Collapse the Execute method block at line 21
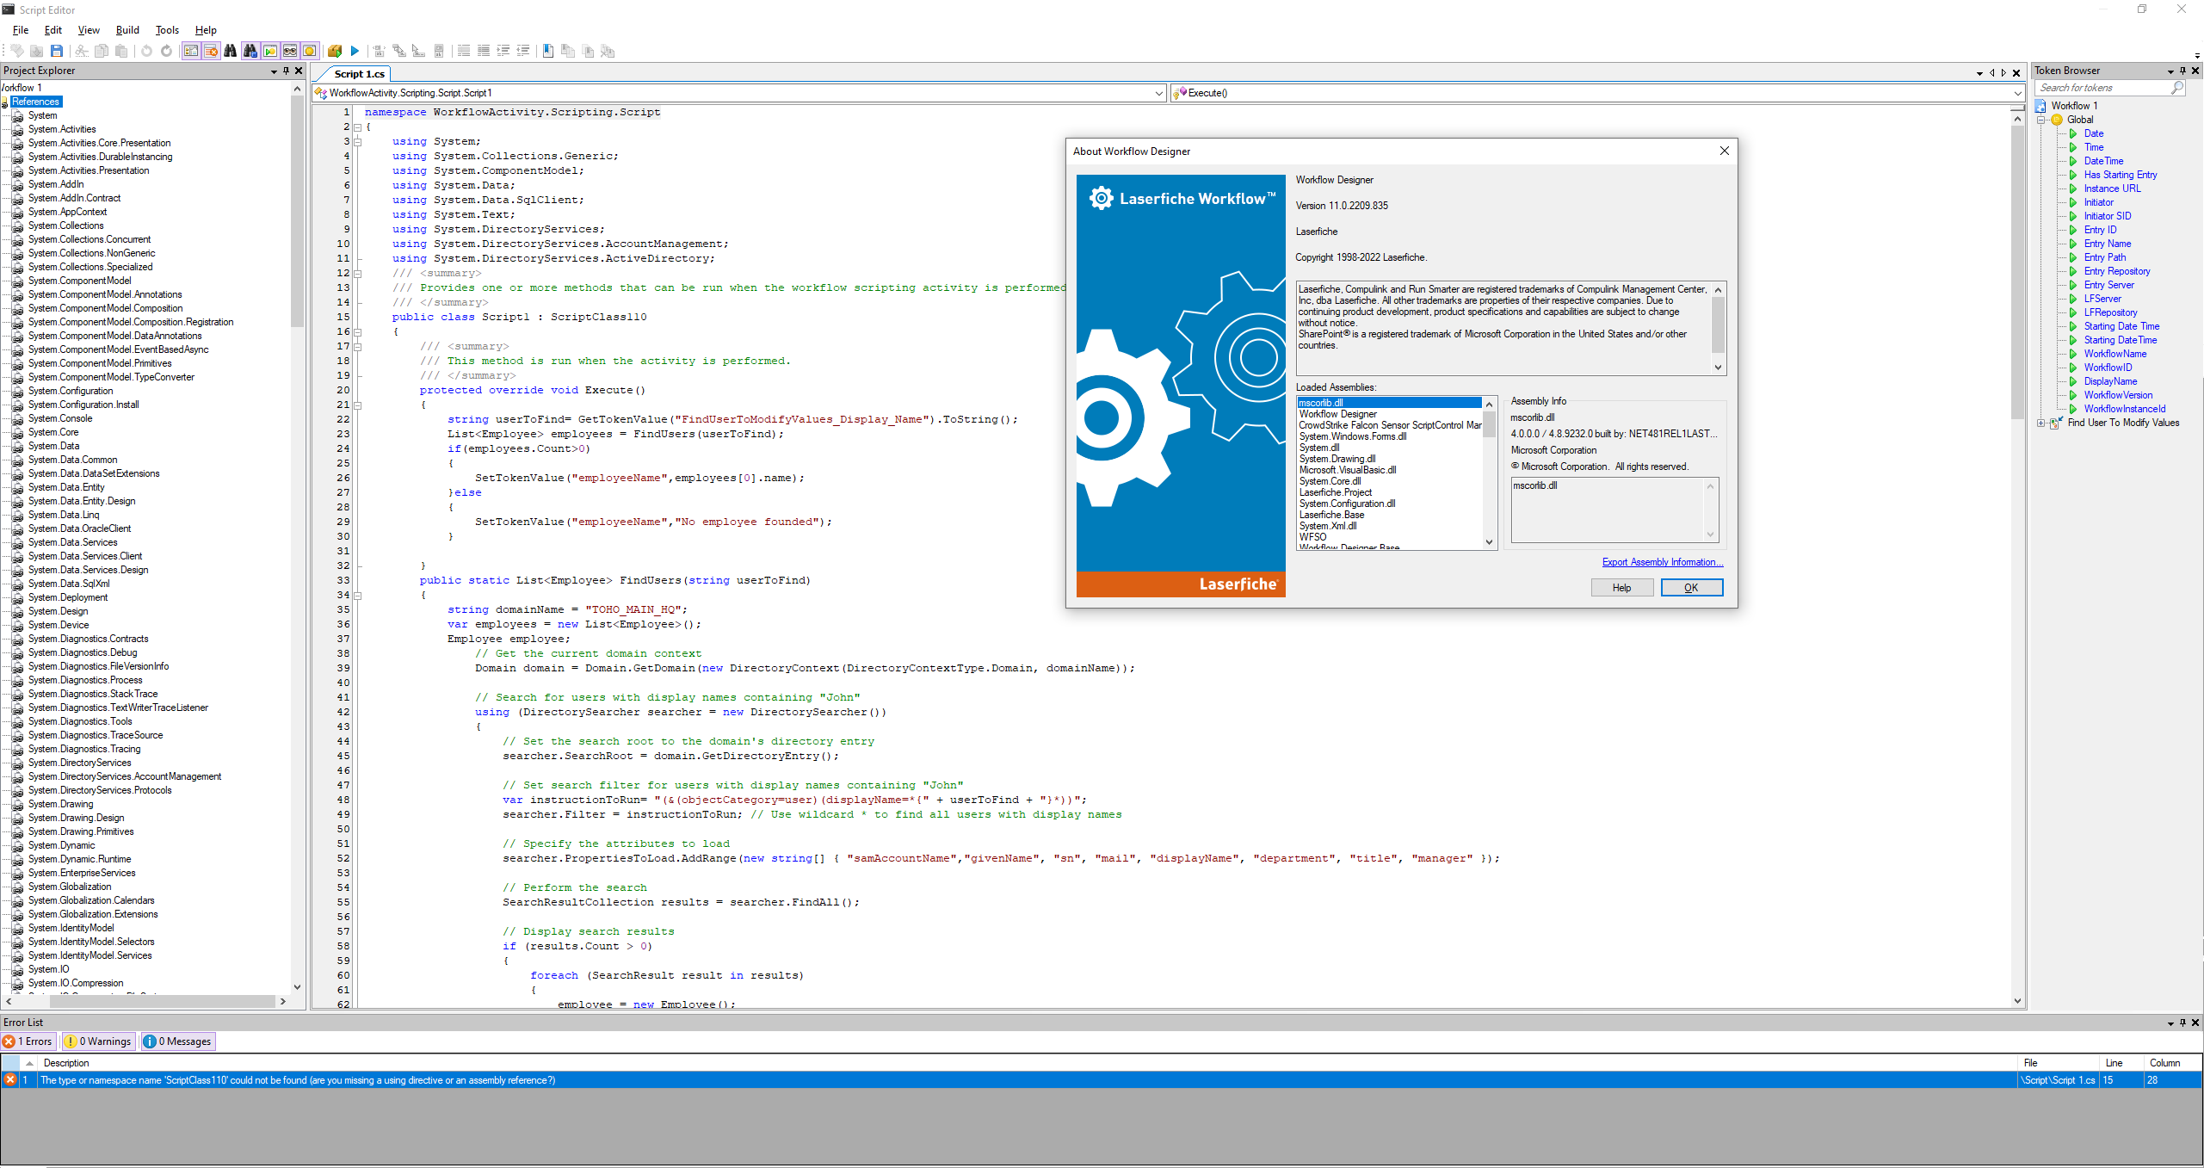 pyautogui.click(x=357, y=405)
